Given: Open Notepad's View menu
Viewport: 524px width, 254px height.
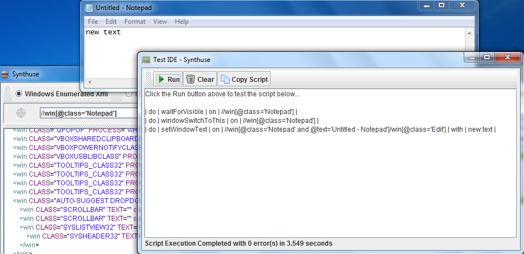Looking at the screenshot, I should (x=160, y=22).
